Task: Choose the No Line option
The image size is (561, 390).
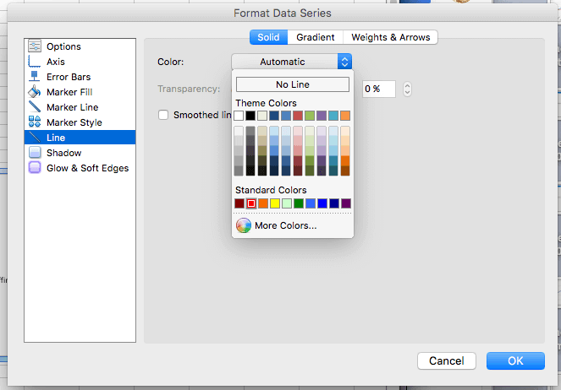Action: [x=292, y=84]
